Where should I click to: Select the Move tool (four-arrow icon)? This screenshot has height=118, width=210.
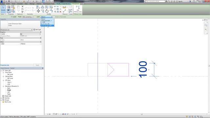[38, 11]
